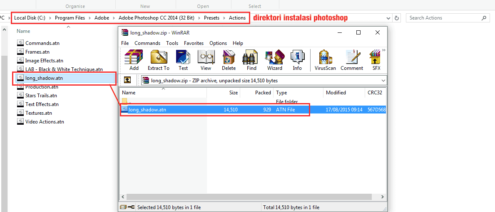The width and height of the screenshot is (495, 212).
Task: Go to Program Files breadcrumb
Action: (x=70, y=18)
